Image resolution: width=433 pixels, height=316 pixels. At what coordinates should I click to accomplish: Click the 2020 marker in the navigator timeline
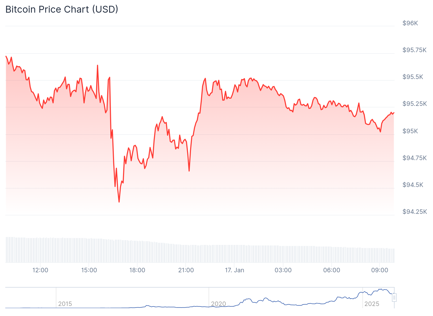pyautogui.click(x=218, y=304)
